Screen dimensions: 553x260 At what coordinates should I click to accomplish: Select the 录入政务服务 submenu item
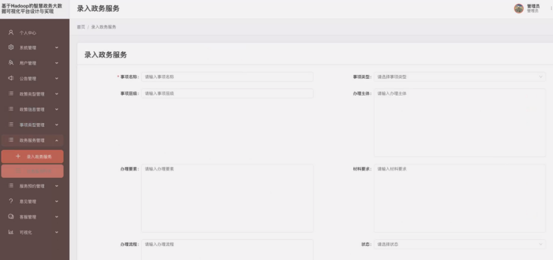[x=33, y=156]
